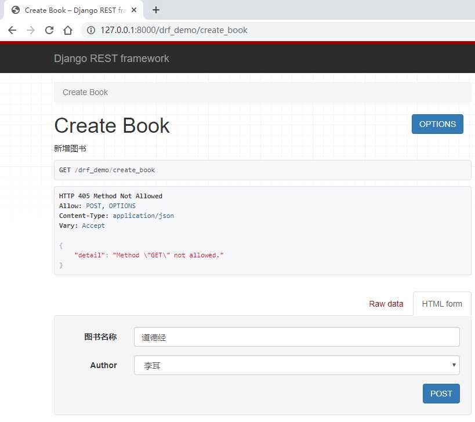Click the Vary: Accept header line

click(x=82, y=226)
